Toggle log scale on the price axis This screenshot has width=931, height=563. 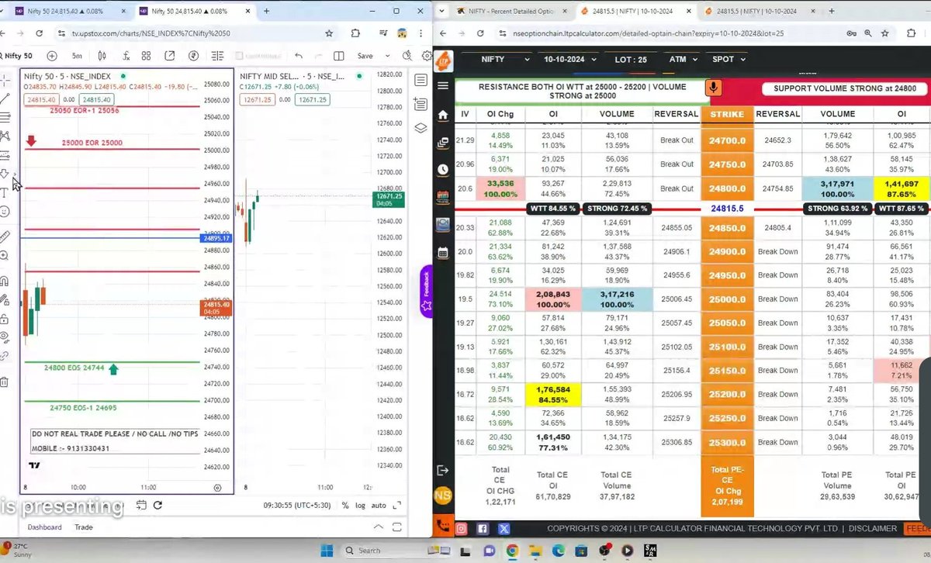click(x=360, y=505)
